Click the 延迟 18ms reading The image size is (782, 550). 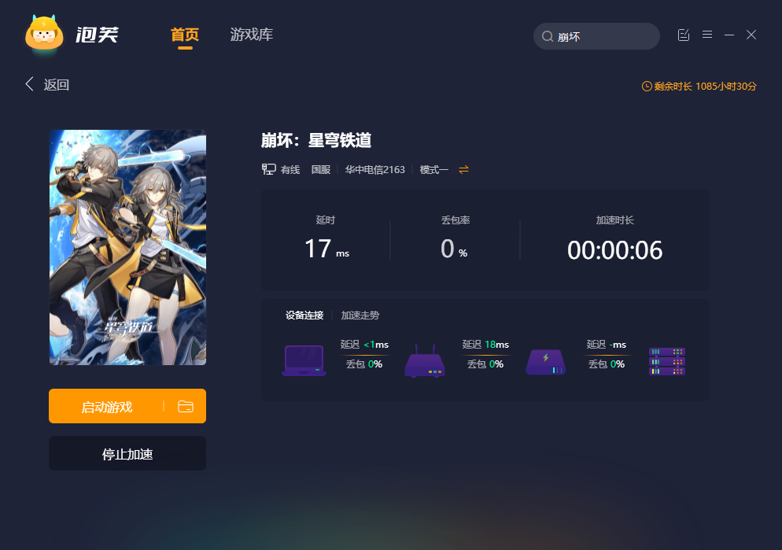coord(485,345)
